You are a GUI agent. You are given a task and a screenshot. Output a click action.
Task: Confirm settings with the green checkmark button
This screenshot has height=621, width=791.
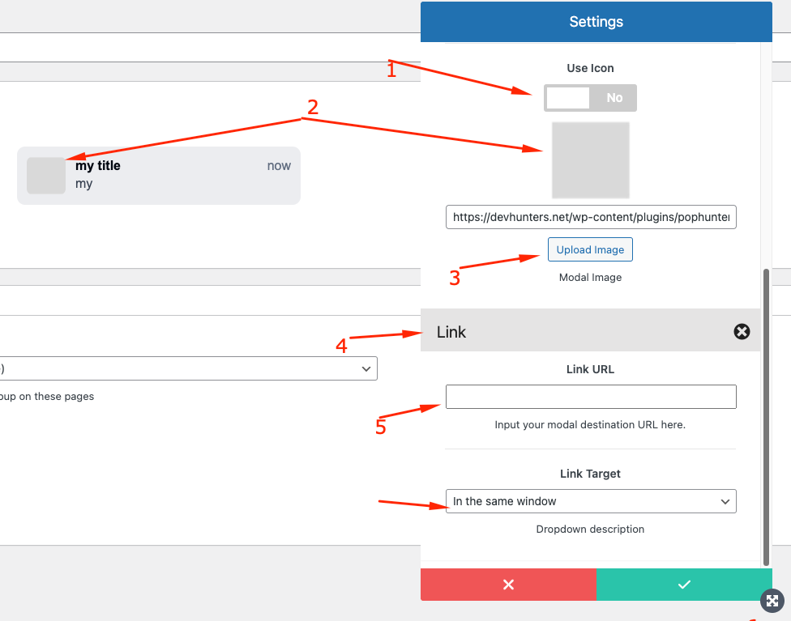[684, 585]
